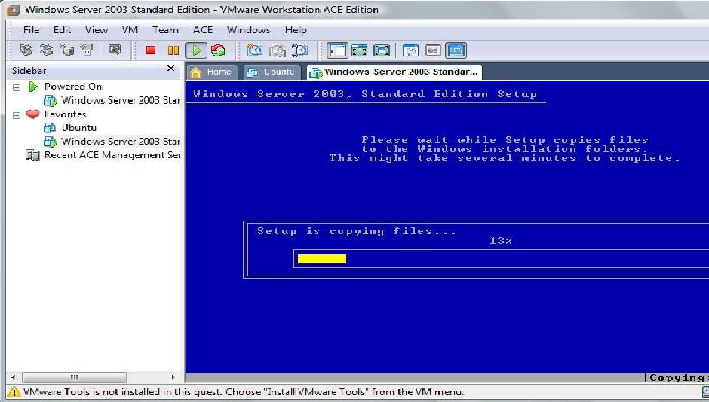Enter full screen mode icon
709x402 pixels.
pyautogui.click(x=382, y=50)
